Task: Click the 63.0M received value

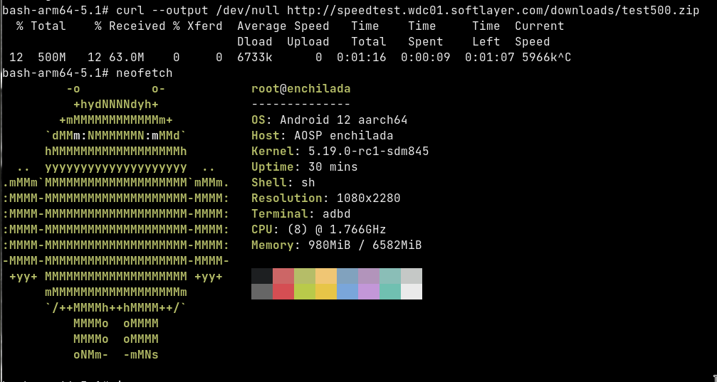Action: pyautogui.click(x=127, y=58)
